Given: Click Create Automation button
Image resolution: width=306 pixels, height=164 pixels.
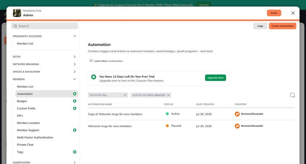Looking at the screenshot, I should click(x=283, y=26).
